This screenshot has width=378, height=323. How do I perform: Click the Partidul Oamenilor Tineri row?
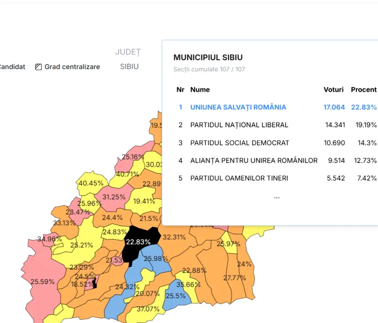pyautogui.click(x=239, y=178)
